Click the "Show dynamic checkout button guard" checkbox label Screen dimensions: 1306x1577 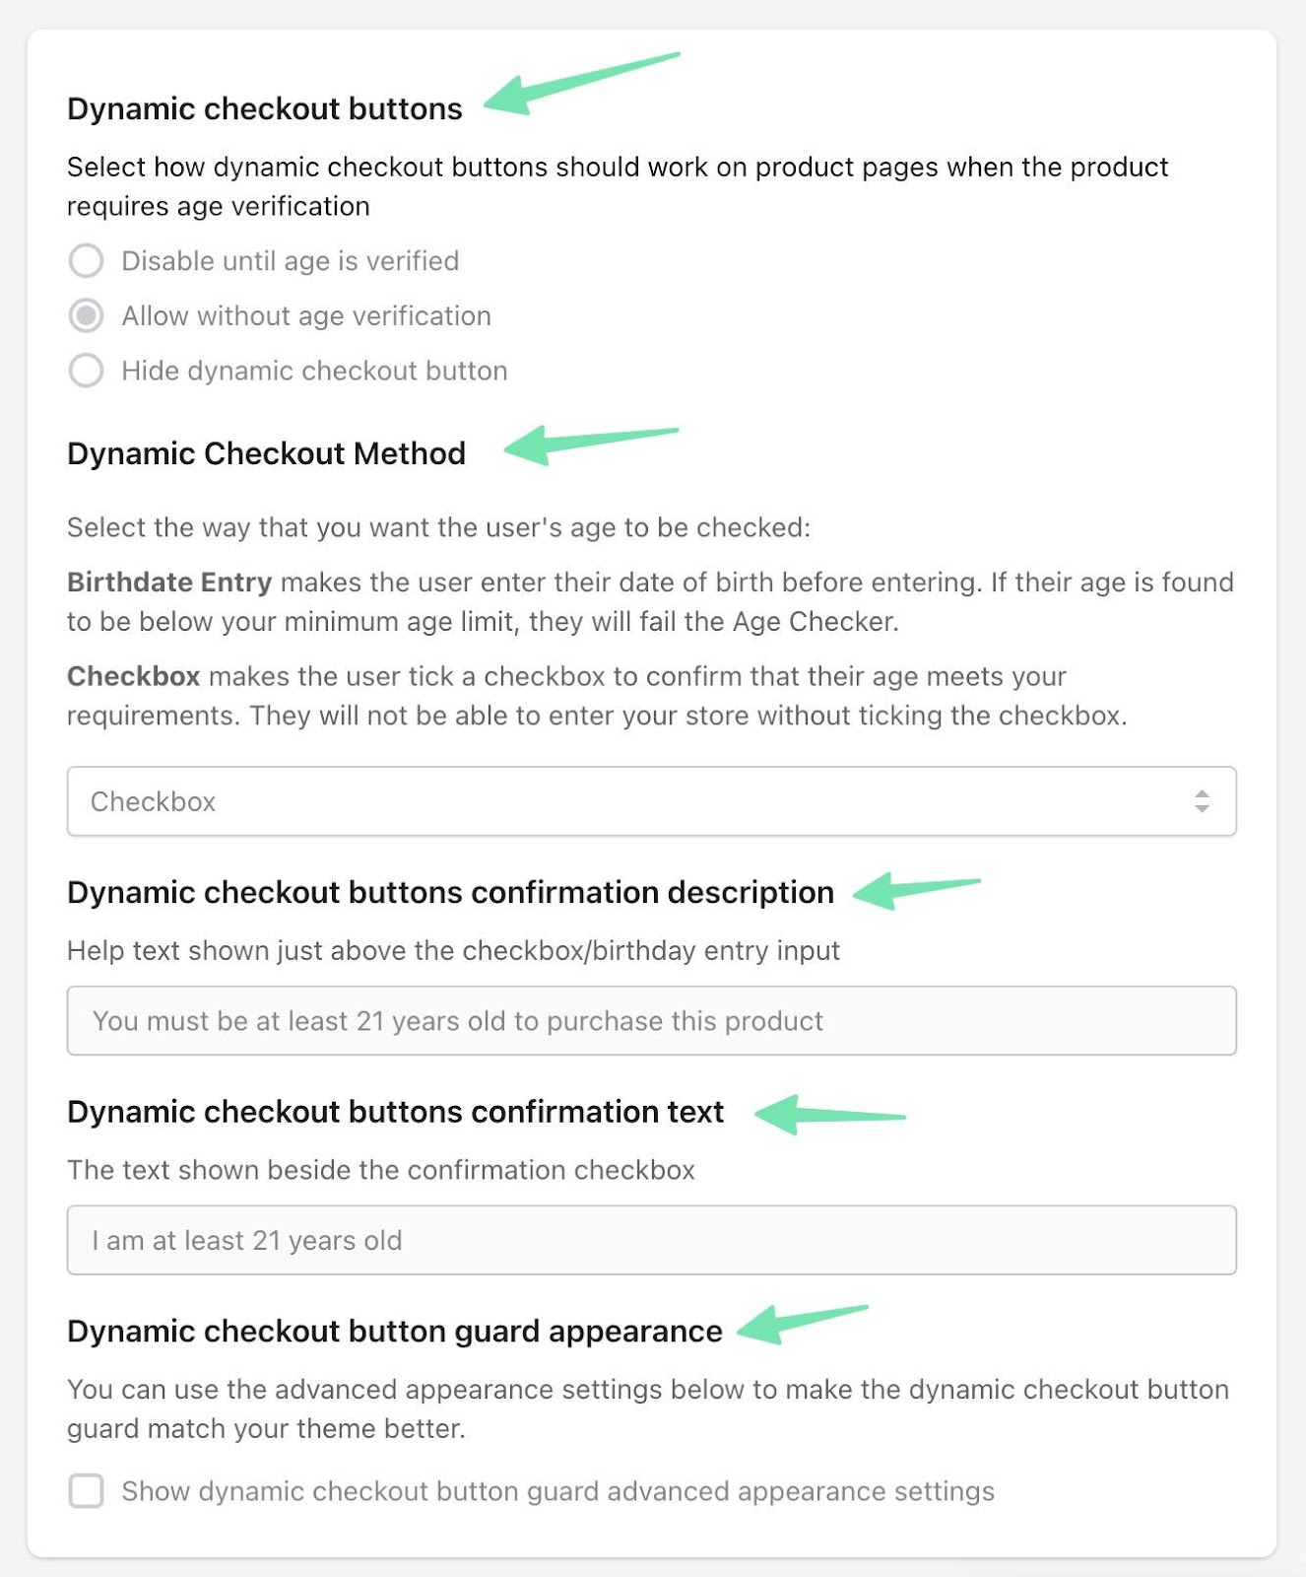click(x=556, y=1491)
